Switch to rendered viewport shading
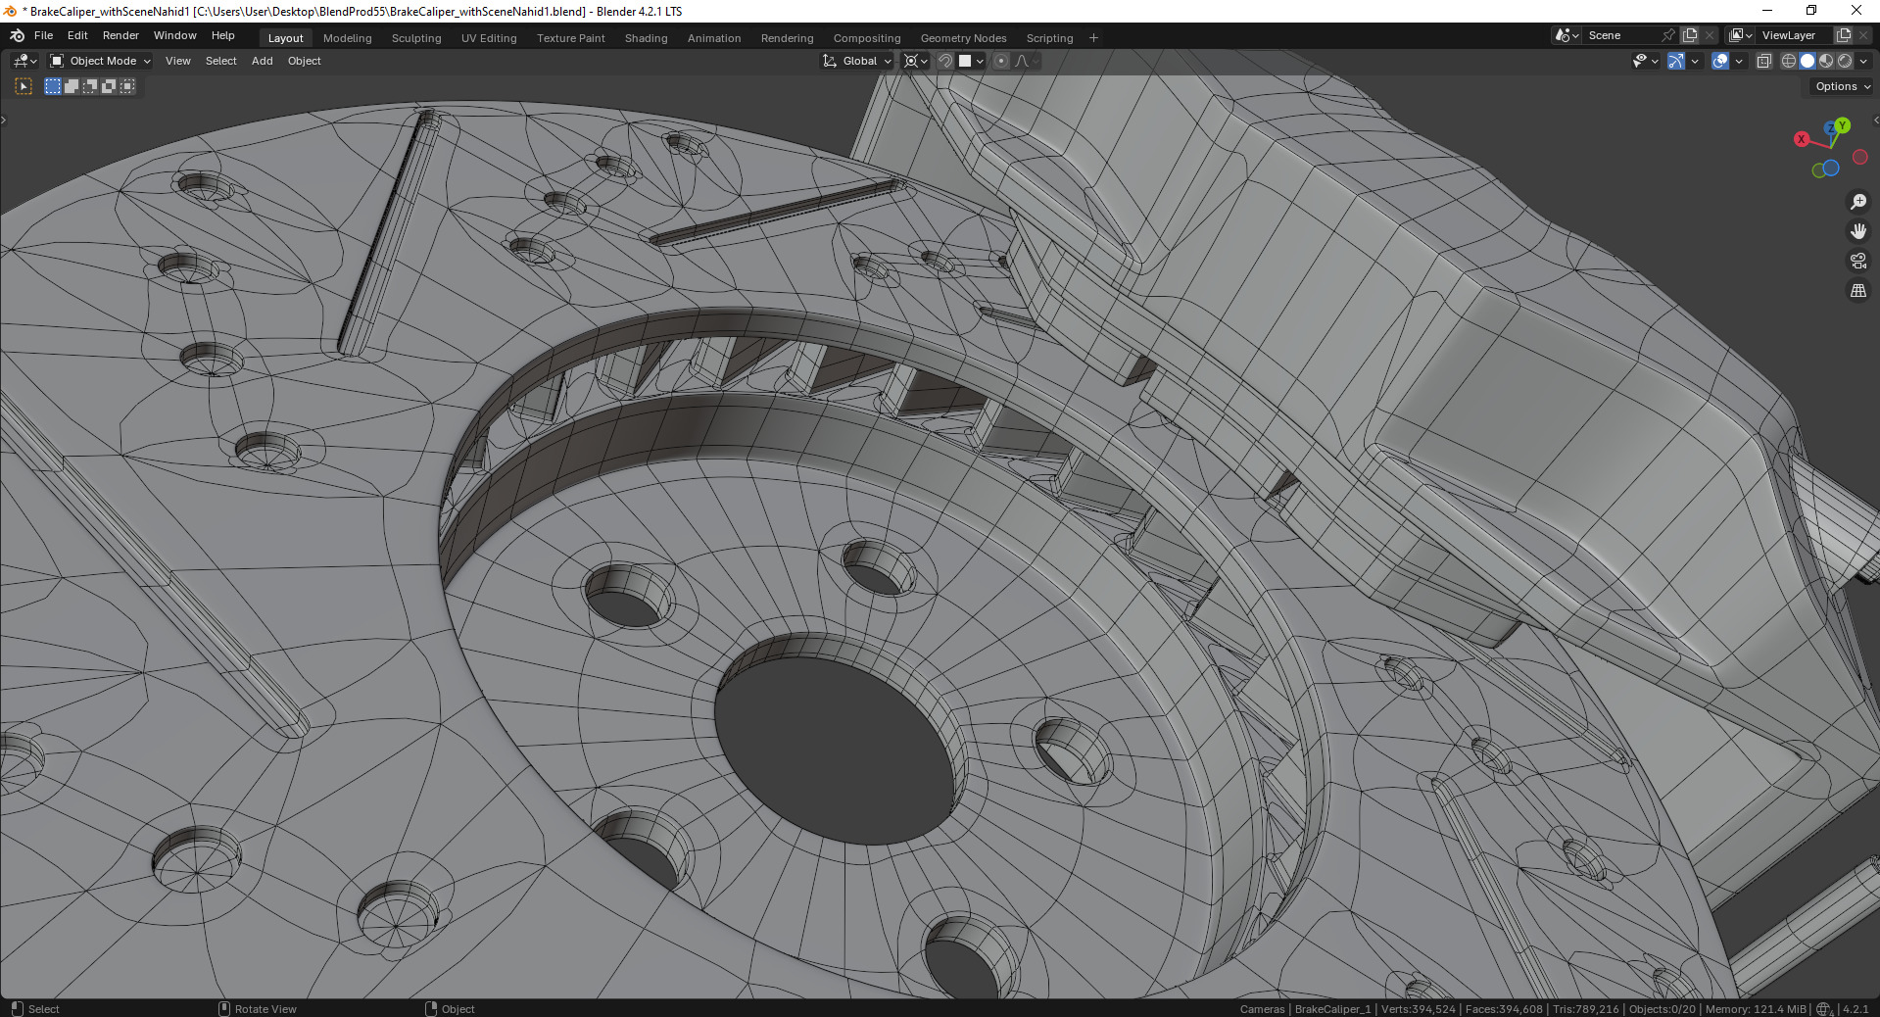Screen dimensions: 1880x1017 (x=1845, y=61)
